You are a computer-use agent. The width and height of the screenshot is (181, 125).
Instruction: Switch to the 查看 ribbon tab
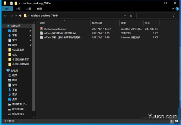[39, 9]
